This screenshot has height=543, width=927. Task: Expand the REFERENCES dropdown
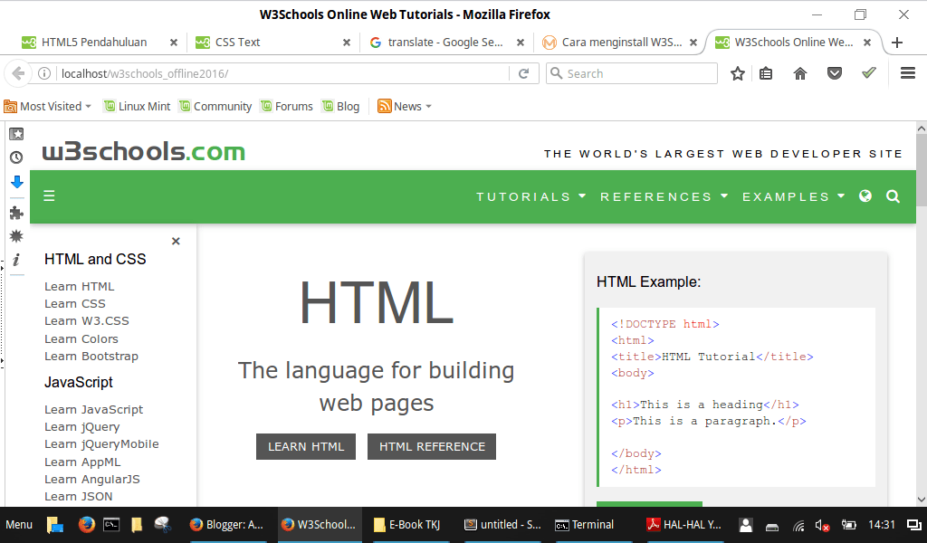click(x=664, y=196)
